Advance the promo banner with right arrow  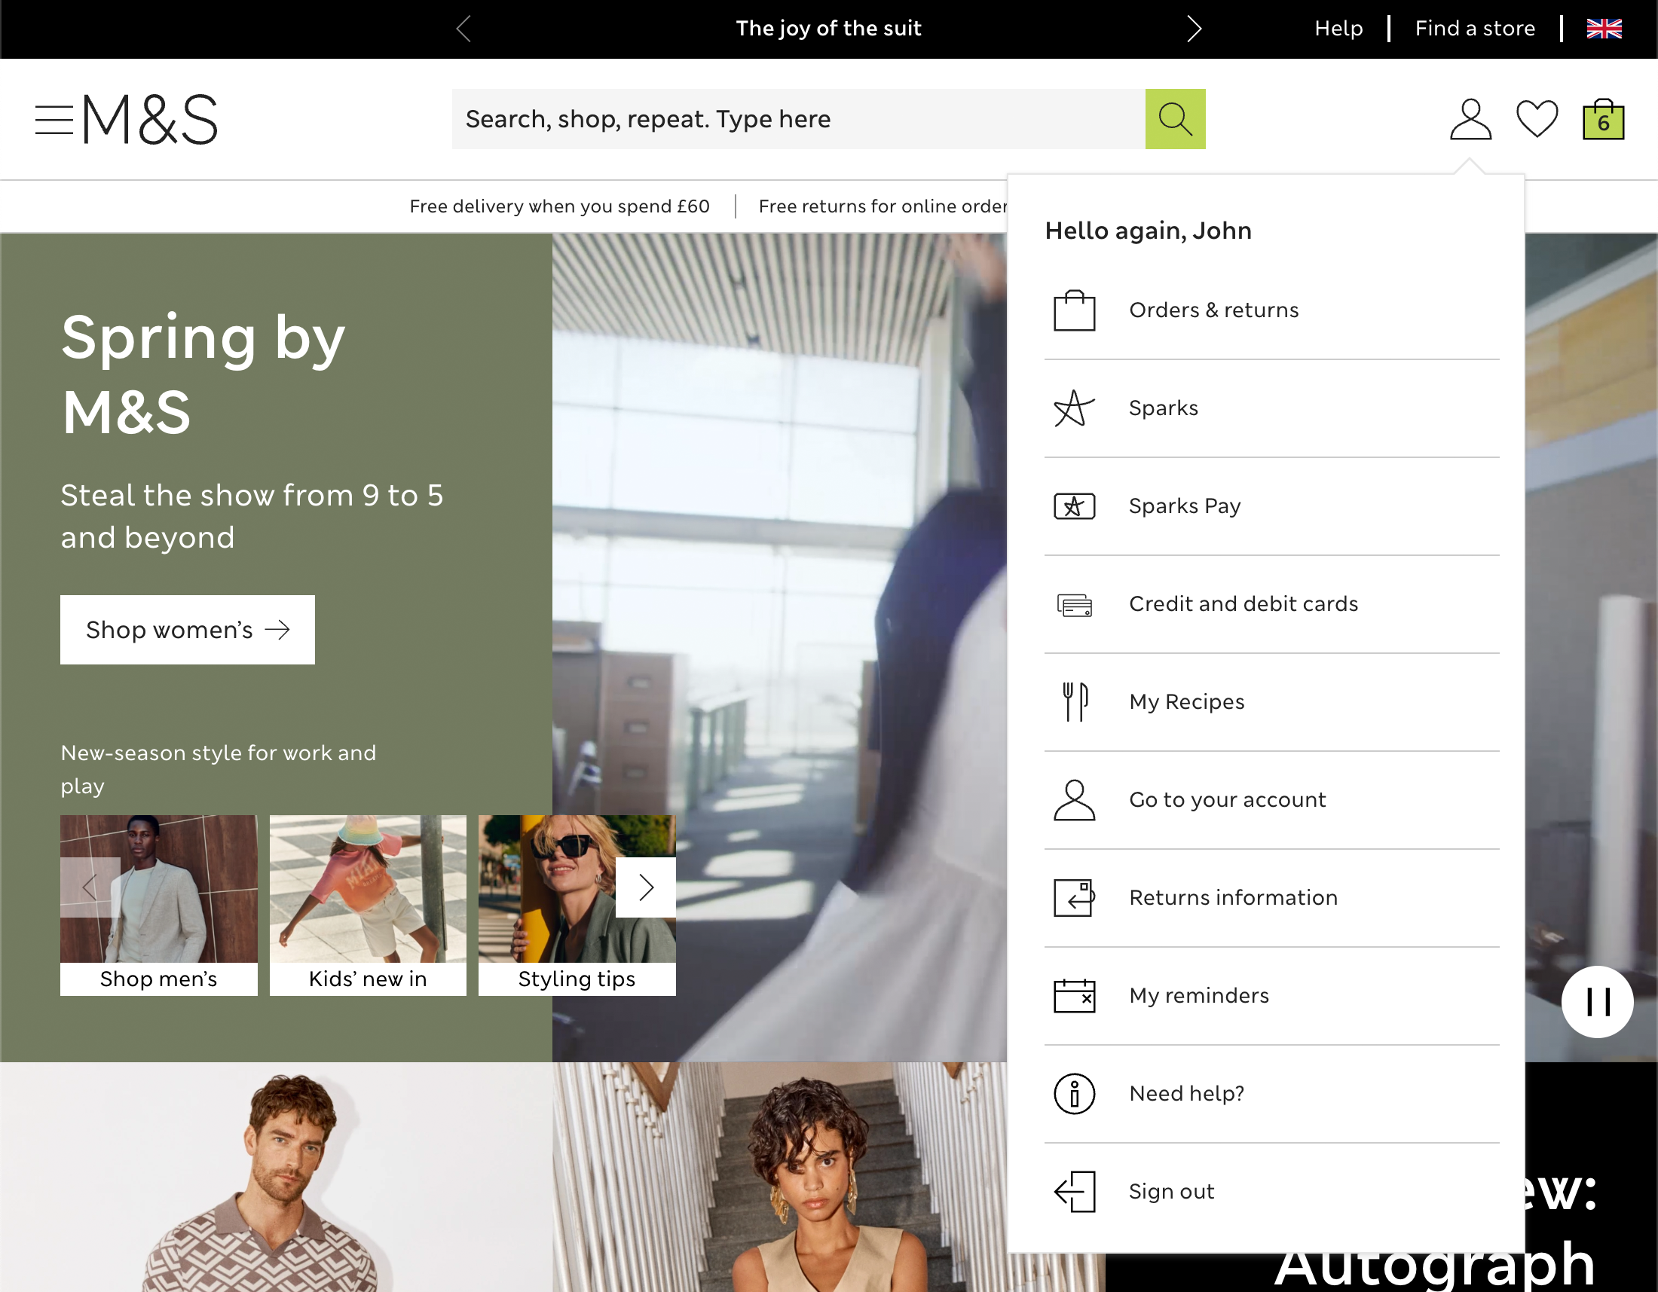click(x=1194, y=29)
